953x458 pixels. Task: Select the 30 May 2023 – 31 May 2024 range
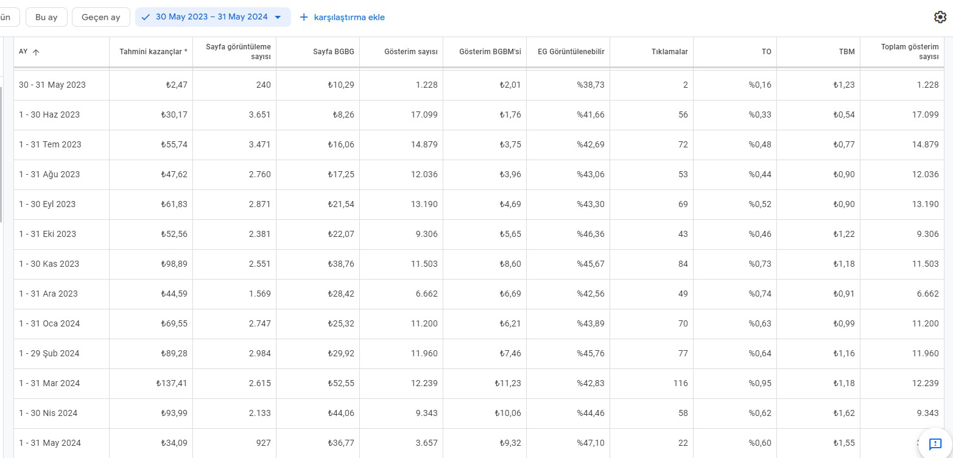pos(213,17)
